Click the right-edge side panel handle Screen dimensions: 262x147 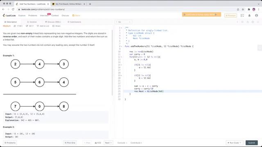point(260,48)
